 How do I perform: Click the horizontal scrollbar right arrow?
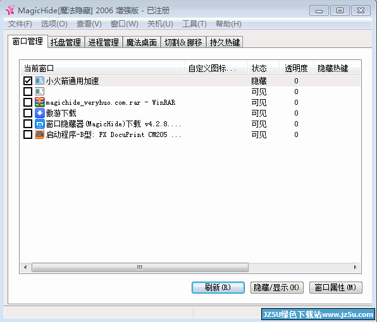pos(355,267)
